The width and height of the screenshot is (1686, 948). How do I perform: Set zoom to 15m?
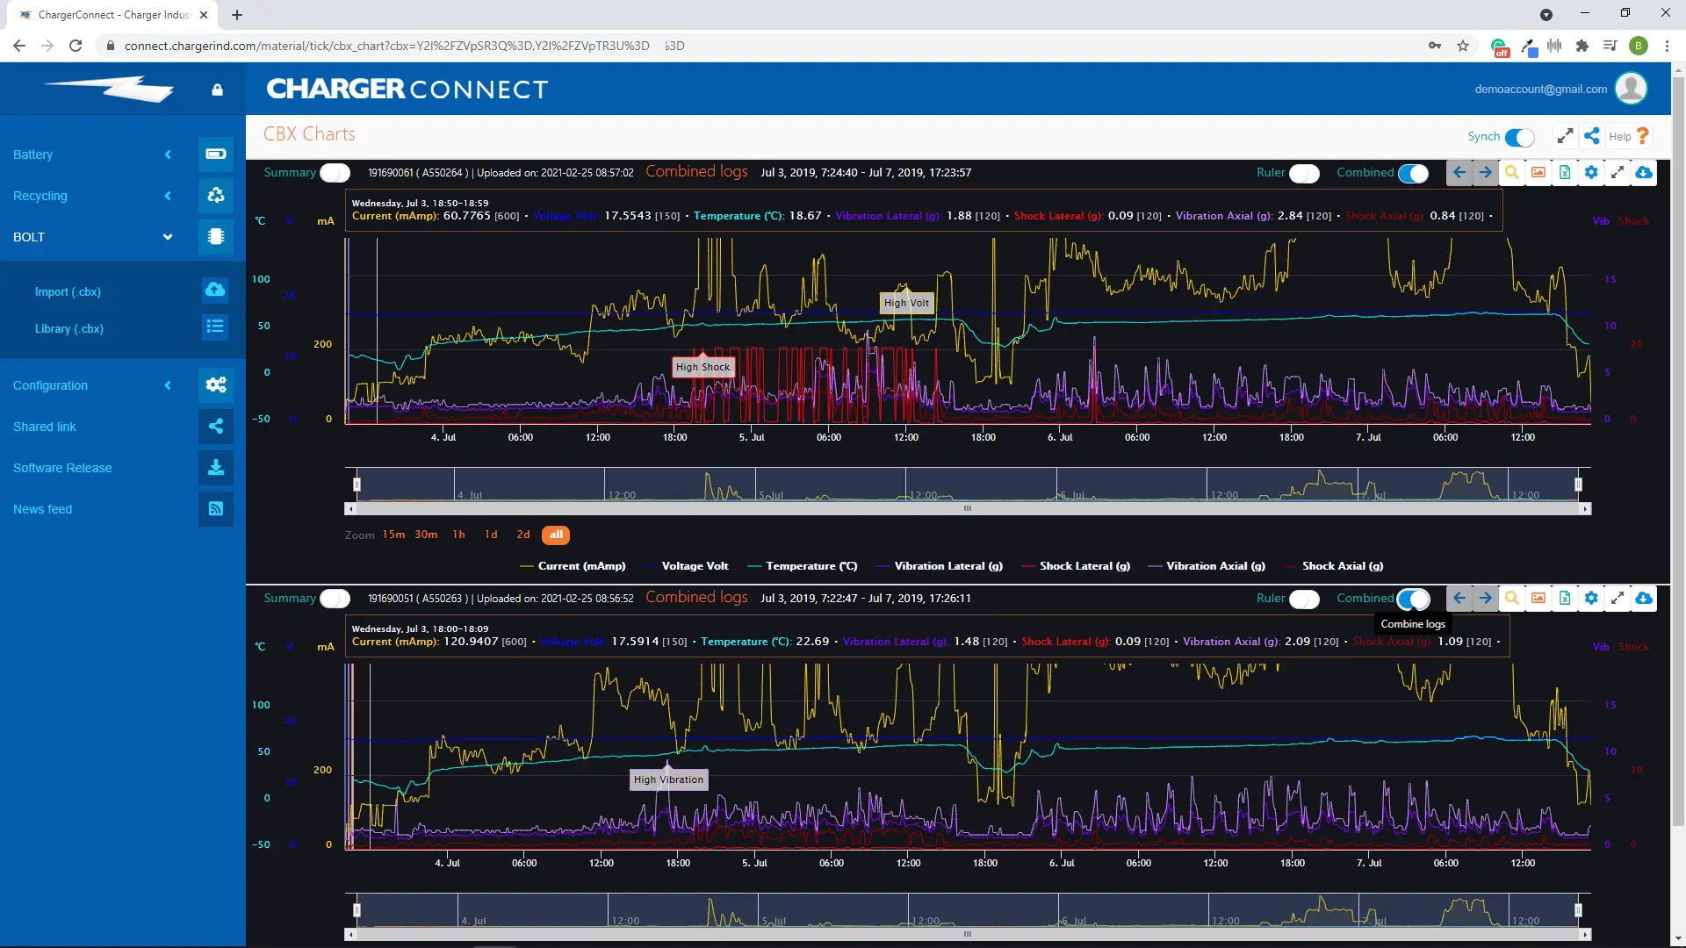click(x=393, y=535)
